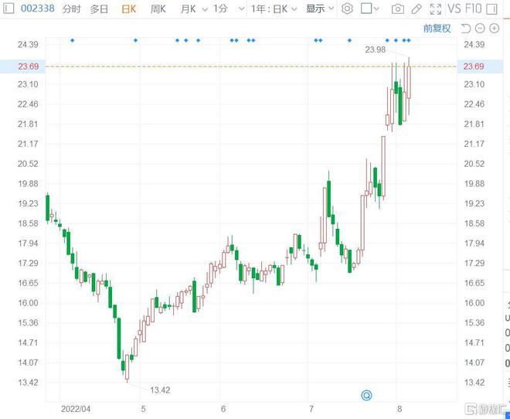Click the @ icon on timeline
The image size is (510, 419).
pyautogui.click(x=366, y=395)
